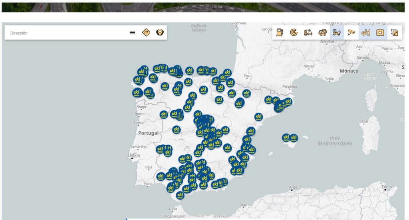
Task: Click the right ek! marker on Mallorca
Action: tap(294, 138)
